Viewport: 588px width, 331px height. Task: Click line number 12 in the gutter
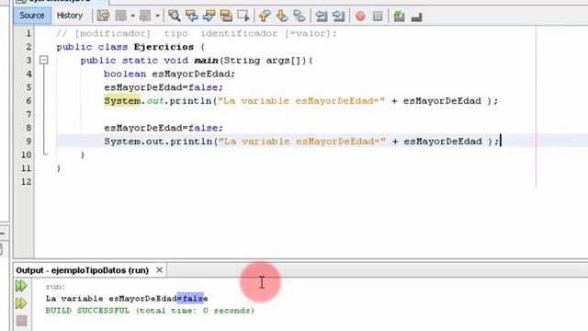(27, 182)
